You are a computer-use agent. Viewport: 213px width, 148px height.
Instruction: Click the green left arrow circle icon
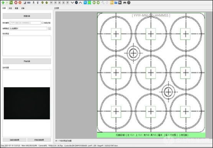tap(94, 2)
